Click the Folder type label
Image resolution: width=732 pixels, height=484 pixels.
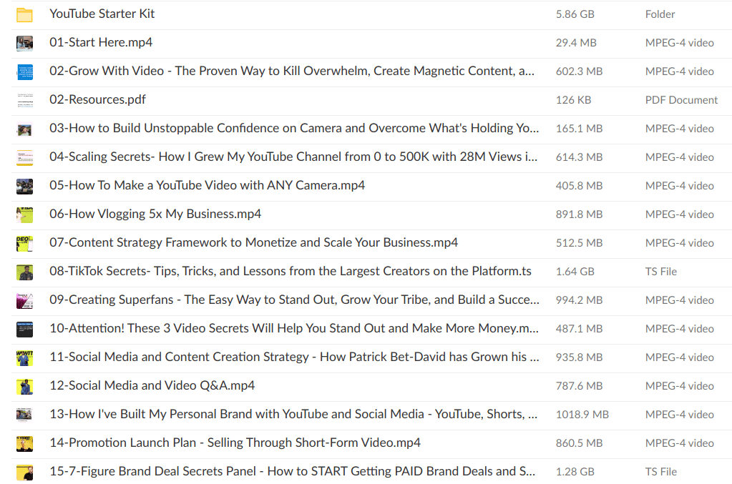(660, 14)
